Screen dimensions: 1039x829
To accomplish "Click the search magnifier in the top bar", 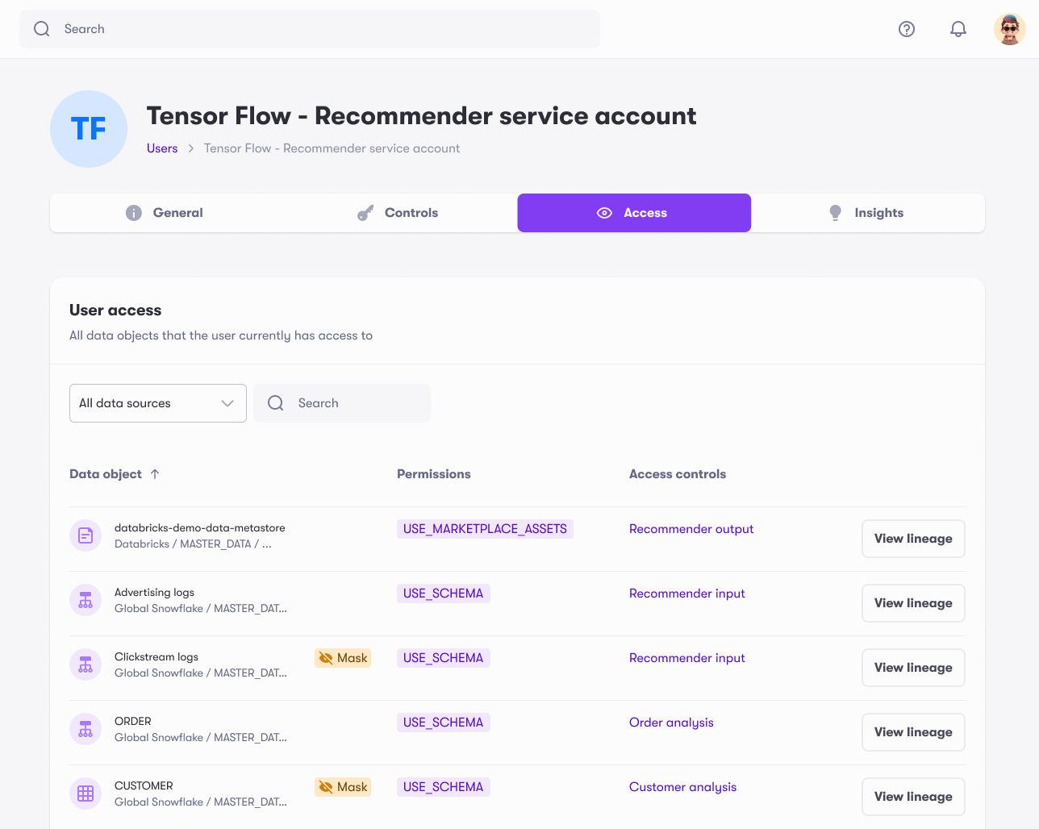I will [41, 28].
